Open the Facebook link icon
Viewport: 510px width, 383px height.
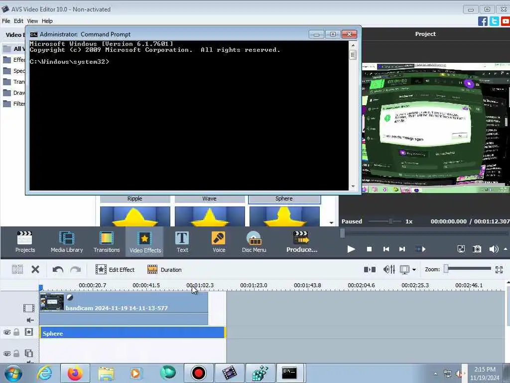(483, 21)
